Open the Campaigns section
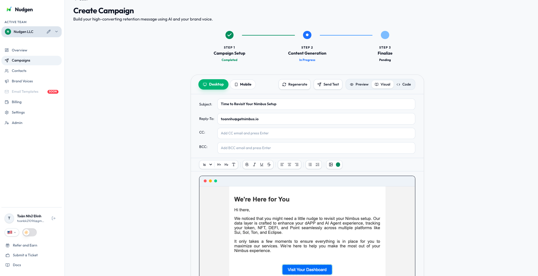538x276 pixels. pyautogui.click(x=32, y=60)
